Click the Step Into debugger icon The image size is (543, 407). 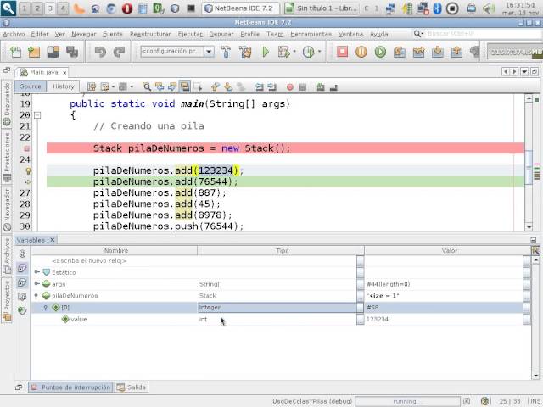tap(438, 52)
